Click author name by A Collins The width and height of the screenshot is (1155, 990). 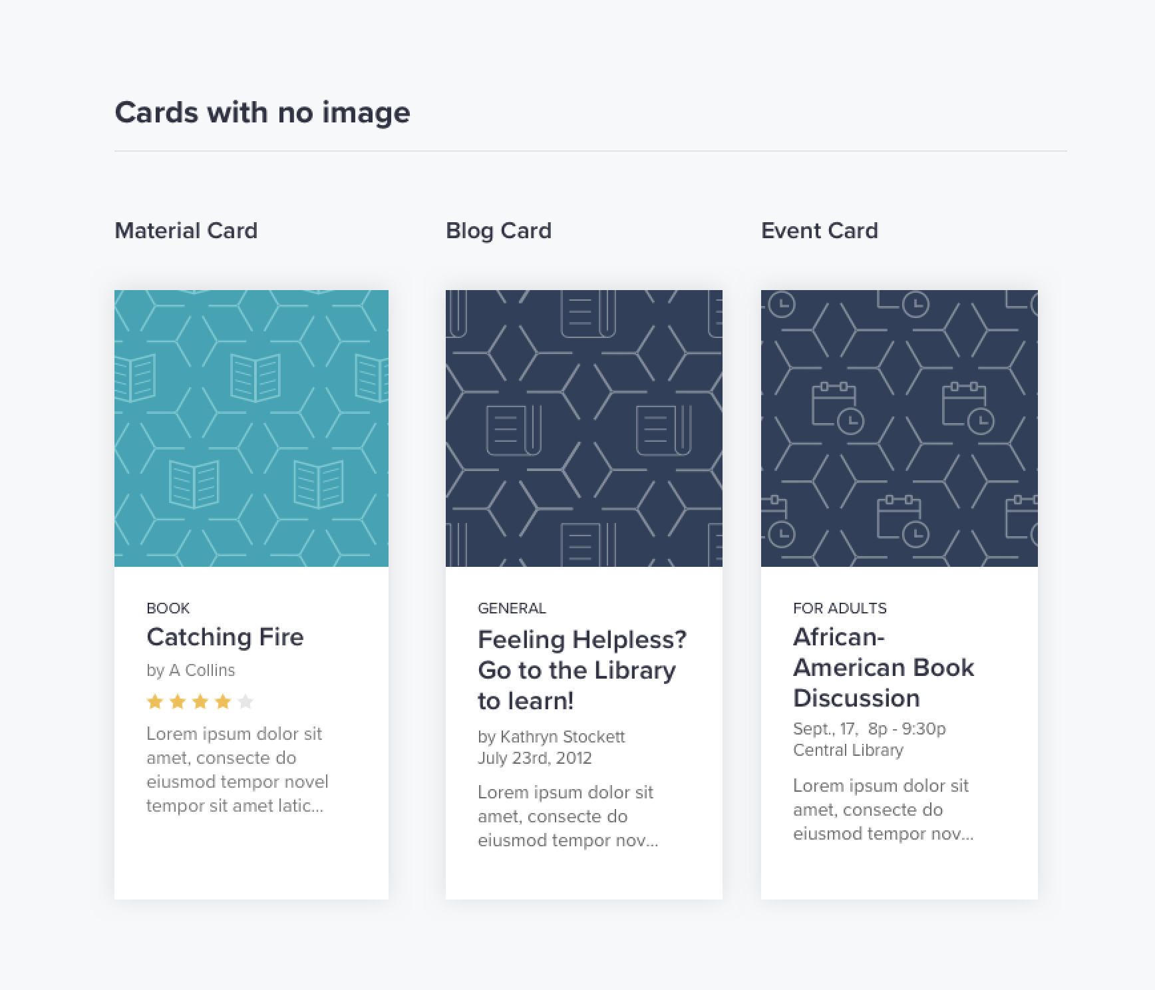[x=191, y=670]
